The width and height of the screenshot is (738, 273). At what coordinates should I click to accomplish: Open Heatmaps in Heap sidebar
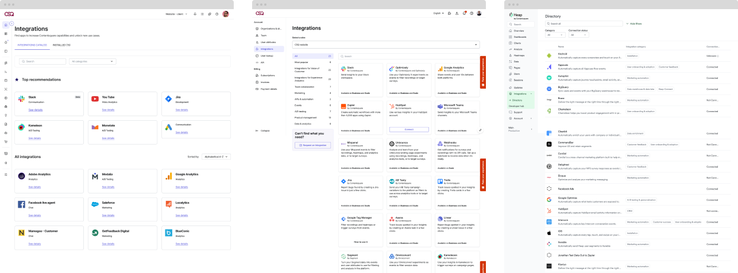pos(516,56)
